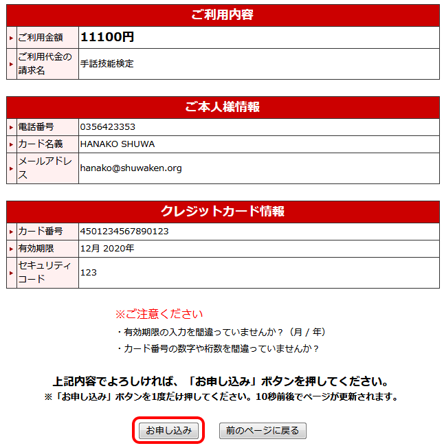Select email hanako@shuwaken.org
The width and height of the screenshot is (444, 448).
131,168
